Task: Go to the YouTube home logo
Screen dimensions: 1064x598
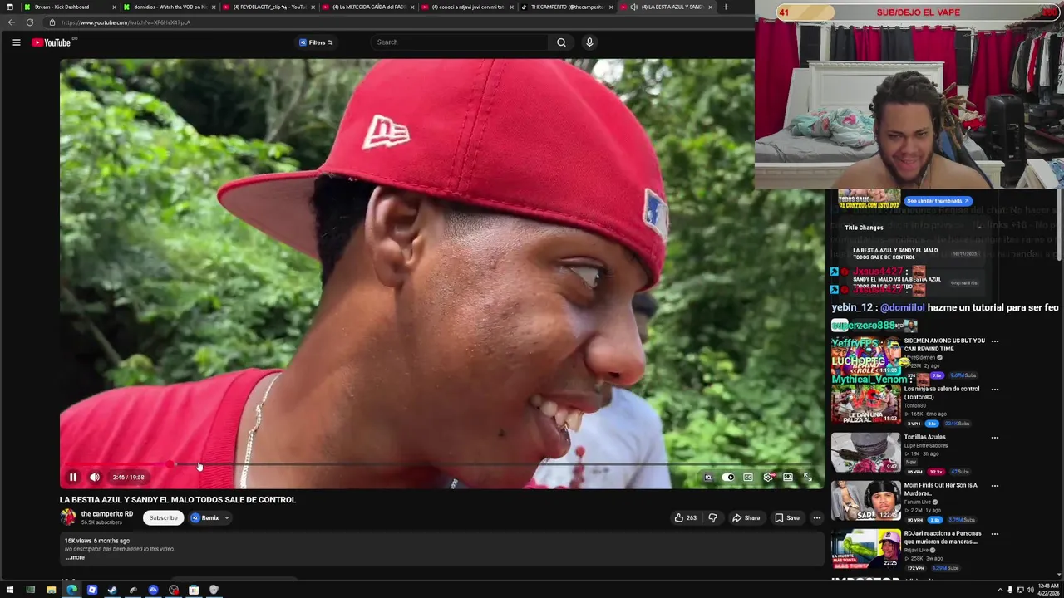Action: [x=52, y=42]
